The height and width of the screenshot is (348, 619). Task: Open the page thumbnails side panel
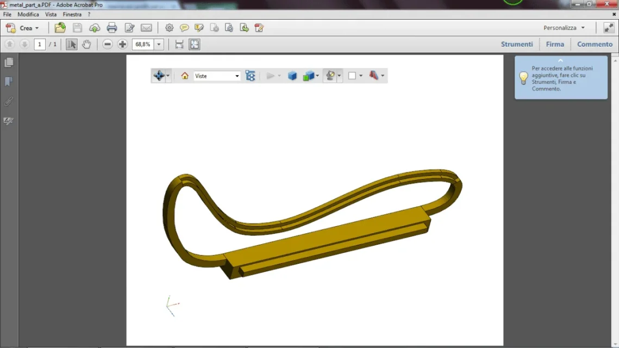tap(9, 63)
